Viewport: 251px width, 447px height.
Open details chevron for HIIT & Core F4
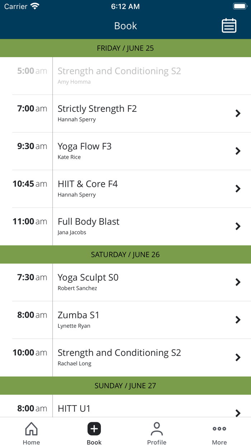(x=238, y=189)
